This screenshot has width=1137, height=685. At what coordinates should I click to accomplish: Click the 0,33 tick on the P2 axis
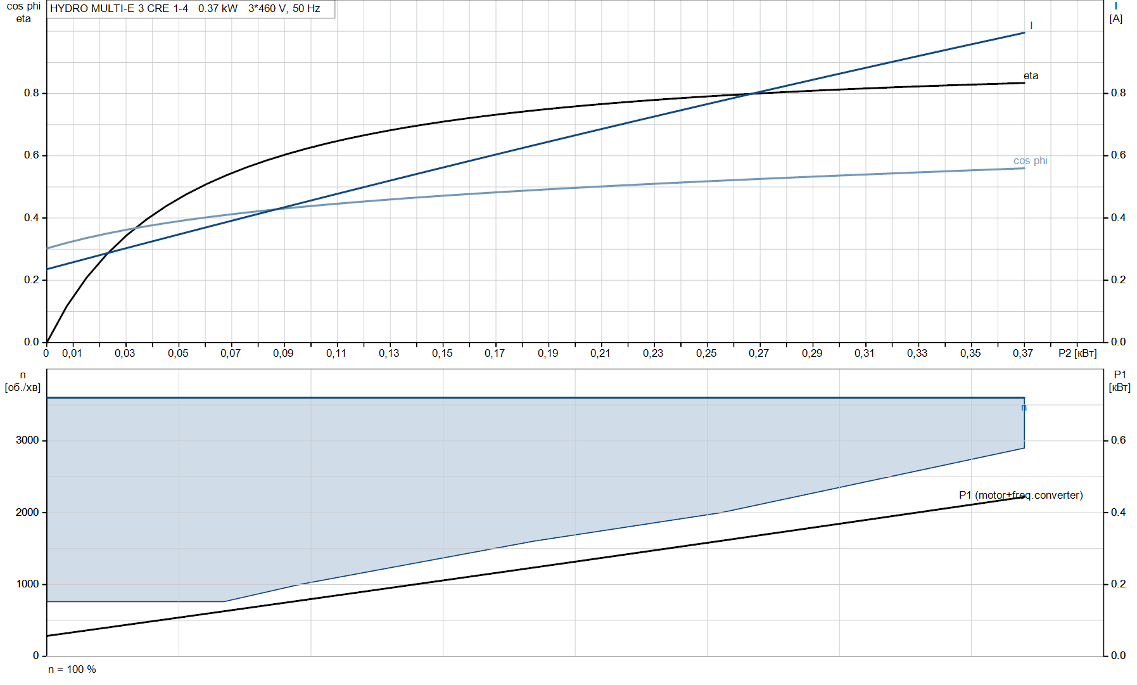coord(917,353)
